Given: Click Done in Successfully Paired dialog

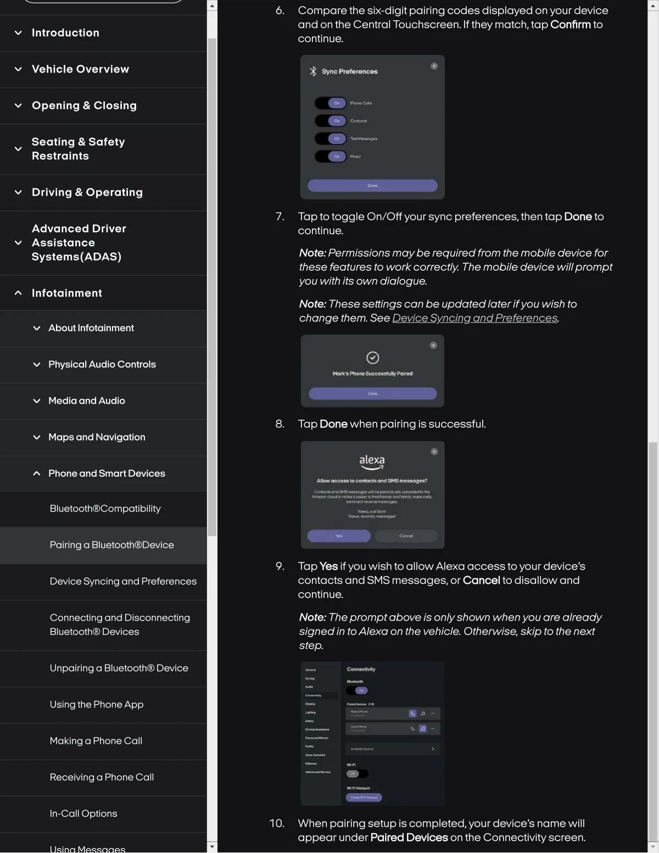Looking at the screenshot, I should 372,394.
